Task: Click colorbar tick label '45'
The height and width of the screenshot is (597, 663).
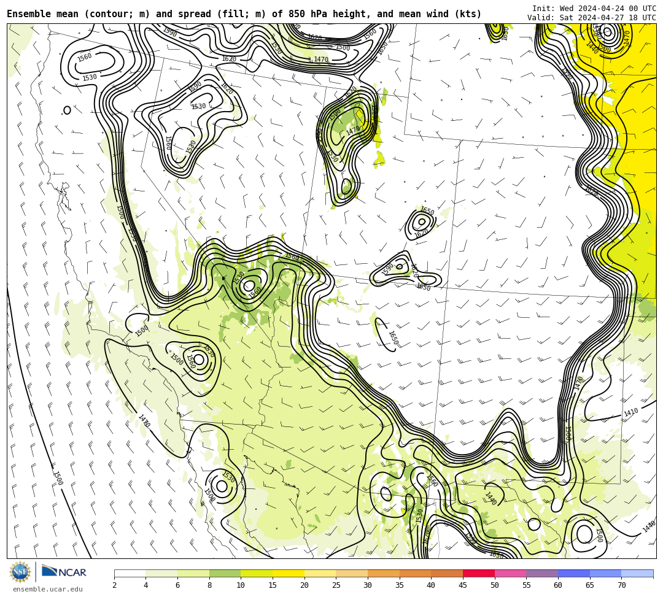Action: coord(463,585)
